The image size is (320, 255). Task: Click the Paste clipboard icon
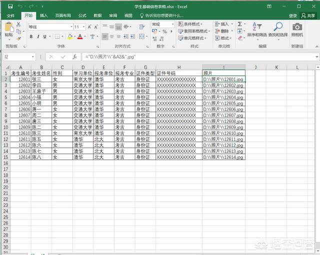coord(9,27)
